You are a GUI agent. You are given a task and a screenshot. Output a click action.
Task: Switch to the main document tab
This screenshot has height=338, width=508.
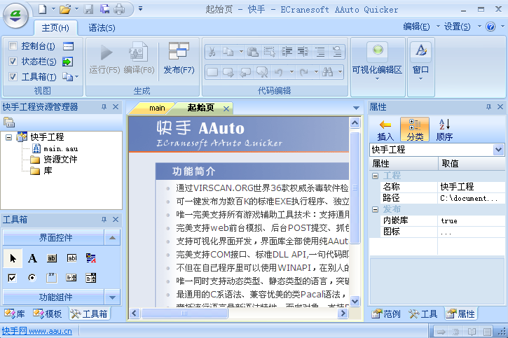point(156,108)
